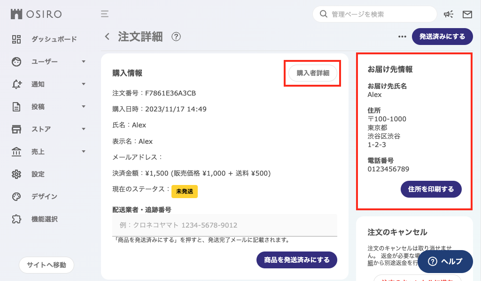Click the メールアドレス label line
This screenshot has width=481, height=281.
tap(137, 157)
